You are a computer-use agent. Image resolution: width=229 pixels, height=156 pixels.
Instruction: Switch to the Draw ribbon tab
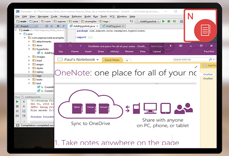pos(100,51)
